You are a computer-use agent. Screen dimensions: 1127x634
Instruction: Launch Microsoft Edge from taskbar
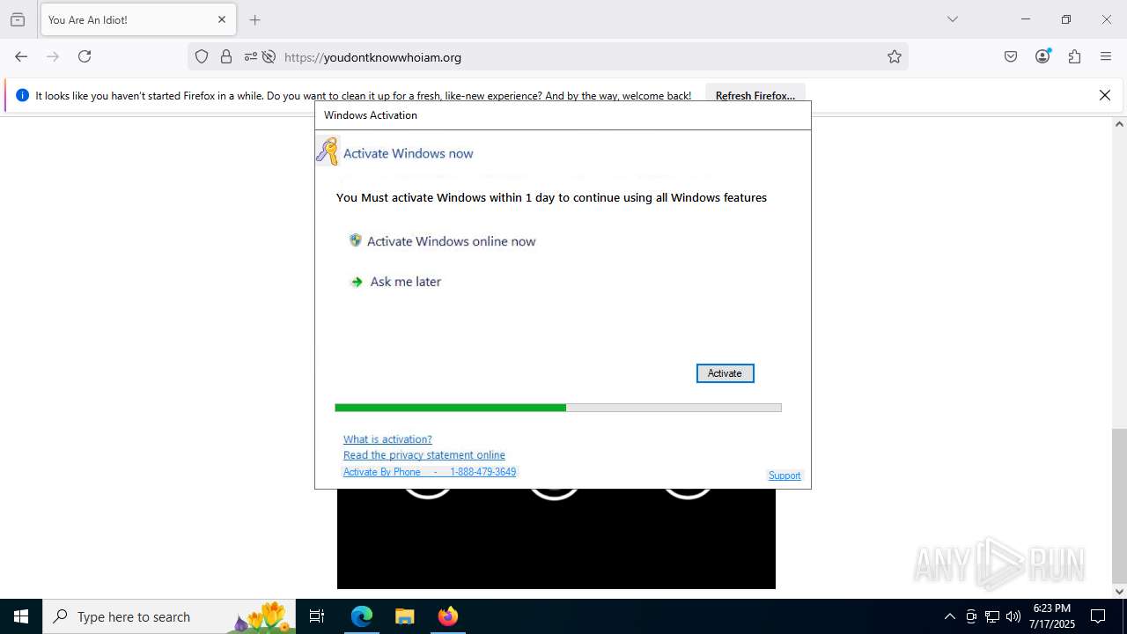tap(362, 616)
